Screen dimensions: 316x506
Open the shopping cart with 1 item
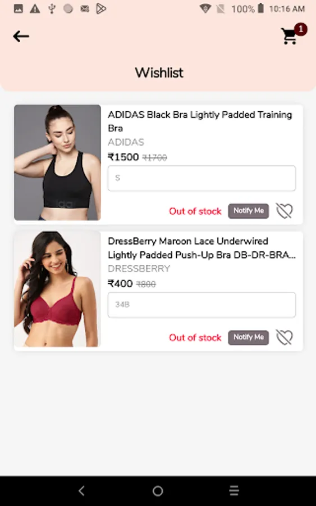[290, 36]
